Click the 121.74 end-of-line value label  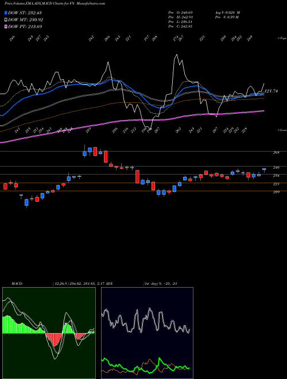click(272, 91)
